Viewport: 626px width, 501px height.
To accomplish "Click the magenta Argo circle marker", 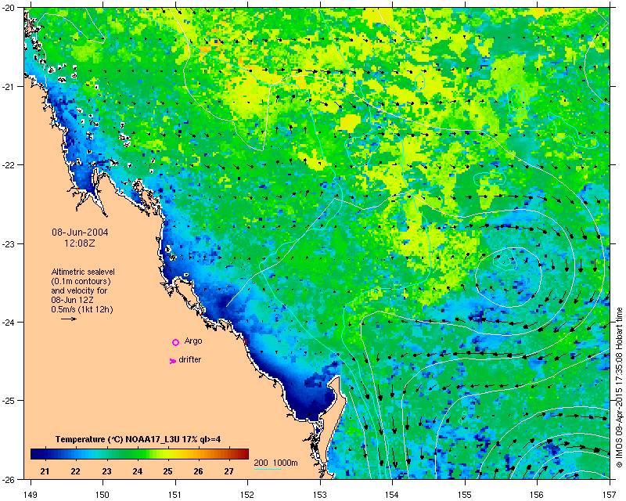I will 175,342.
